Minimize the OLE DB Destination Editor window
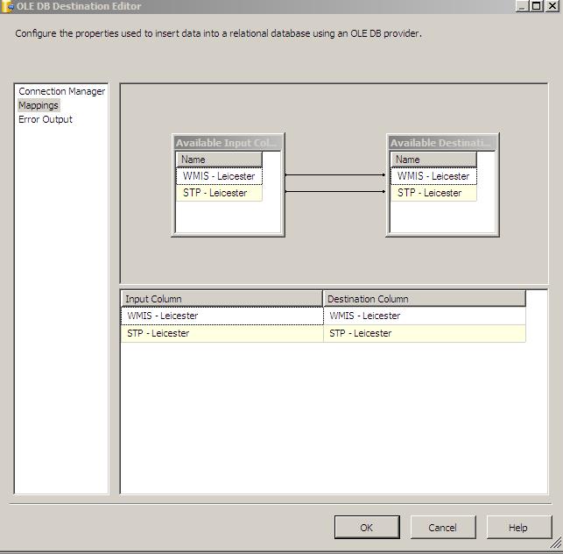Viewport: 563px width, 554px height. [522, 6]
